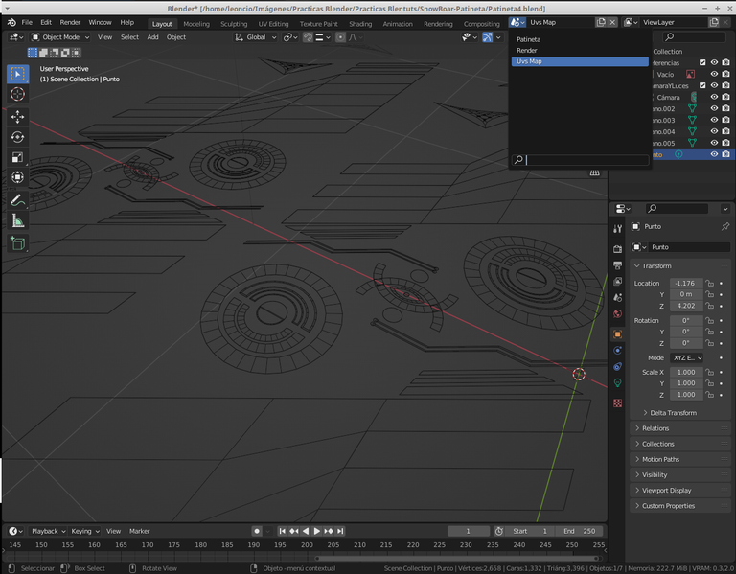Click the Blender logo menu
Image resolution: width=736 pixels, height=574 pixels.
click(11, 23)
